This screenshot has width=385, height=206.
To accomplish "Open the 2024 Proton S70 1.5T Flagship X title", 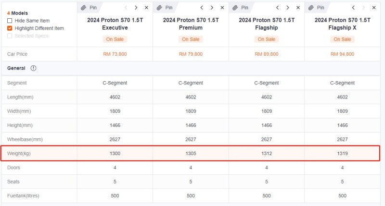I will tap(342, 24).
